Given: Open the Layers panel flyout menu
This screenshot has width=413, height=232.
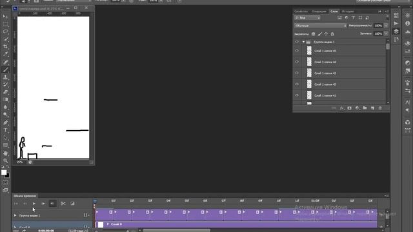Looking at the screenshot, I should click(x=387, y=12).
